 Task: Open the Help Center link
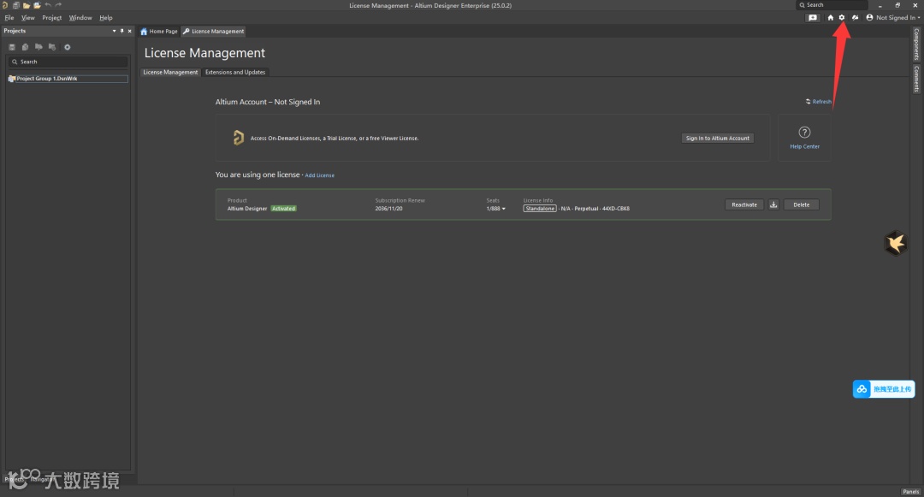coord(804,146)
